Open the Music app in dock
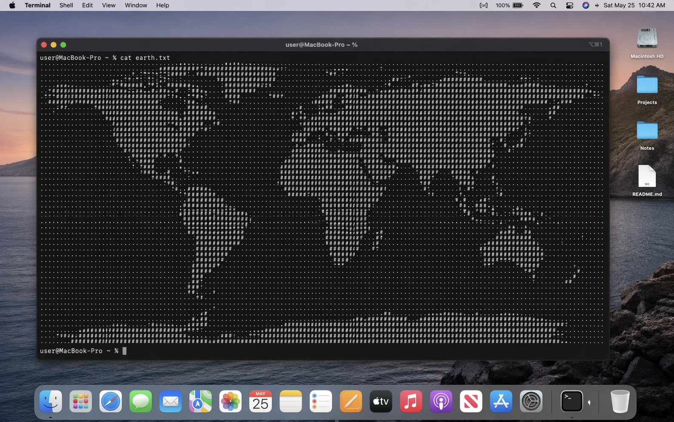The width and height of the screenshot is (674, 422). click(411, 401)
